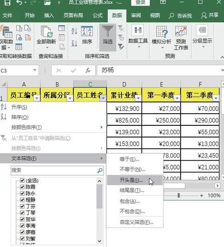Image resolution: width=224 pixels, height=247 pixels.
Task: Uncheck the 廖嘉 checkbox
Action: [x=22, y=232]
